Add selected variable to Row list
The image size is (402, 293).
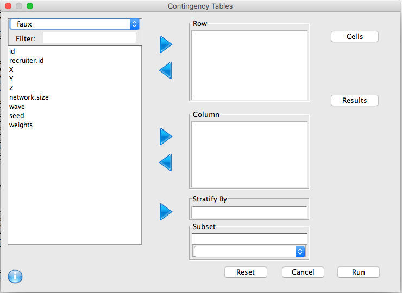166,44
